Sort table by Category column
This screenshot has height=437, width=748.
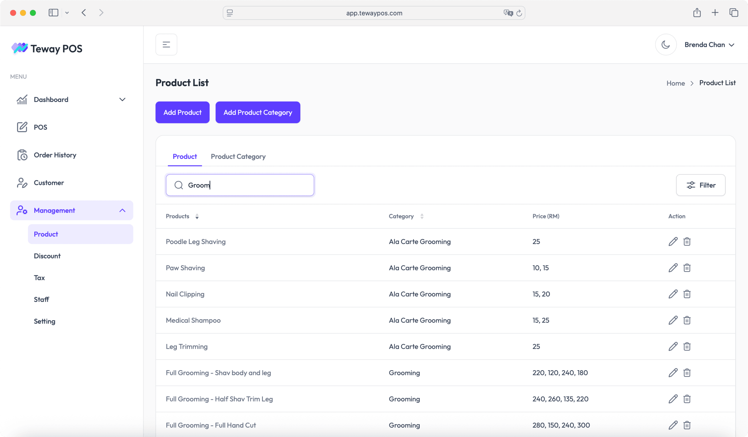[422, 216]
